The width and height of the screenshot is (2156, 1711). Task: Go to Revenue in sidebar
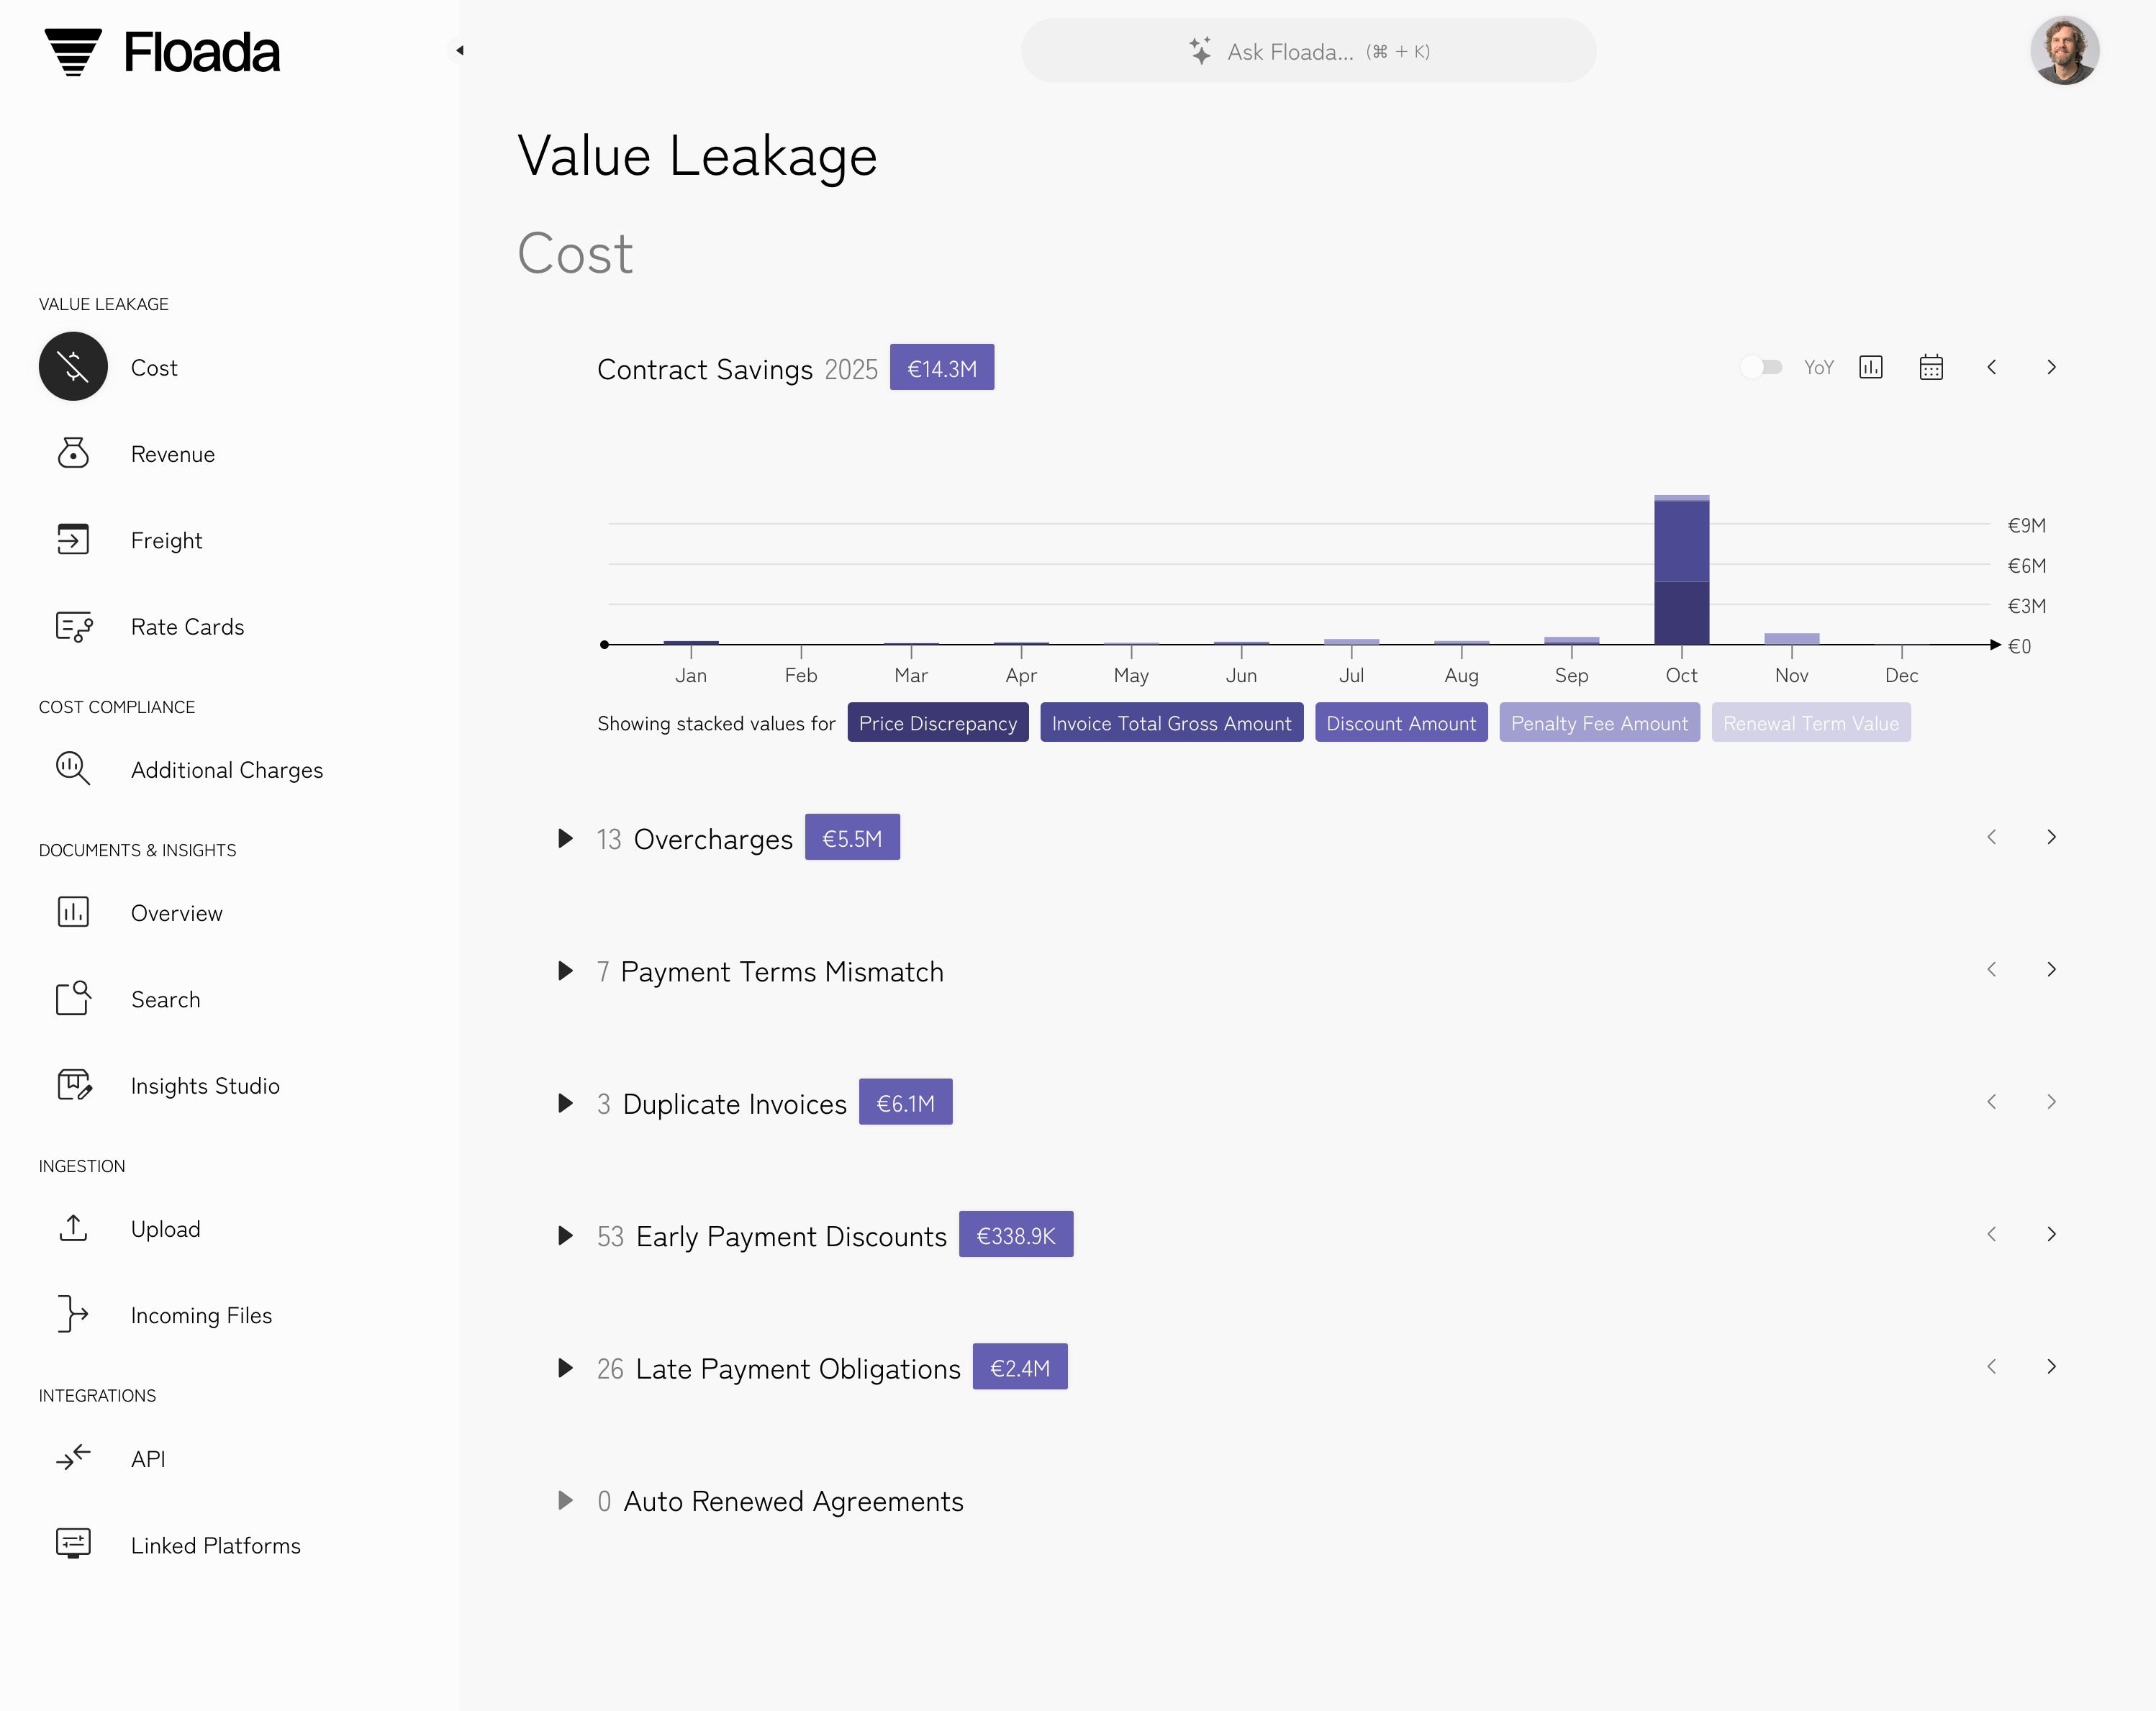(x=172, y=454)
